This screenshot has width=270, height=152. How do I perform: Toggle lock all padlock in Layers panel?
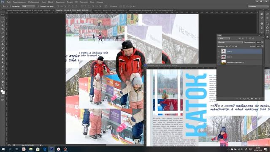click(x=236, y=46)
